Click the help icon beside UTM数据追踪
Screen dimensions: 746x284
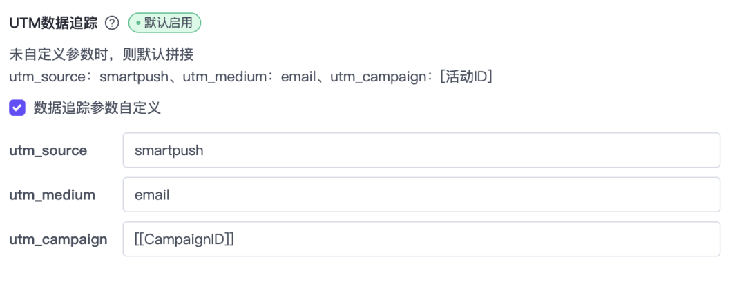[111, 23]
